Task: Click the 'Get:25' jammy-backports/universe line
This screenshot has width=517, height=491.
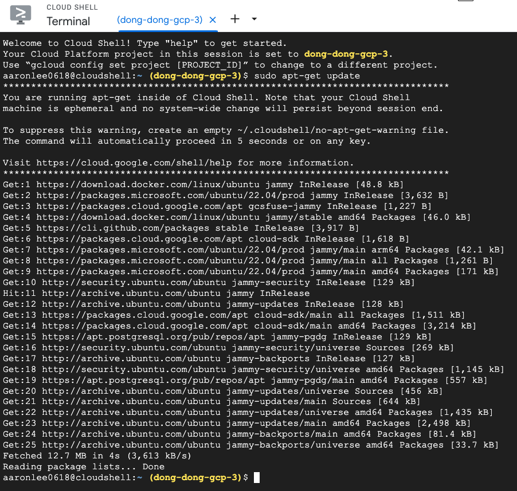Action: [250, 445]
